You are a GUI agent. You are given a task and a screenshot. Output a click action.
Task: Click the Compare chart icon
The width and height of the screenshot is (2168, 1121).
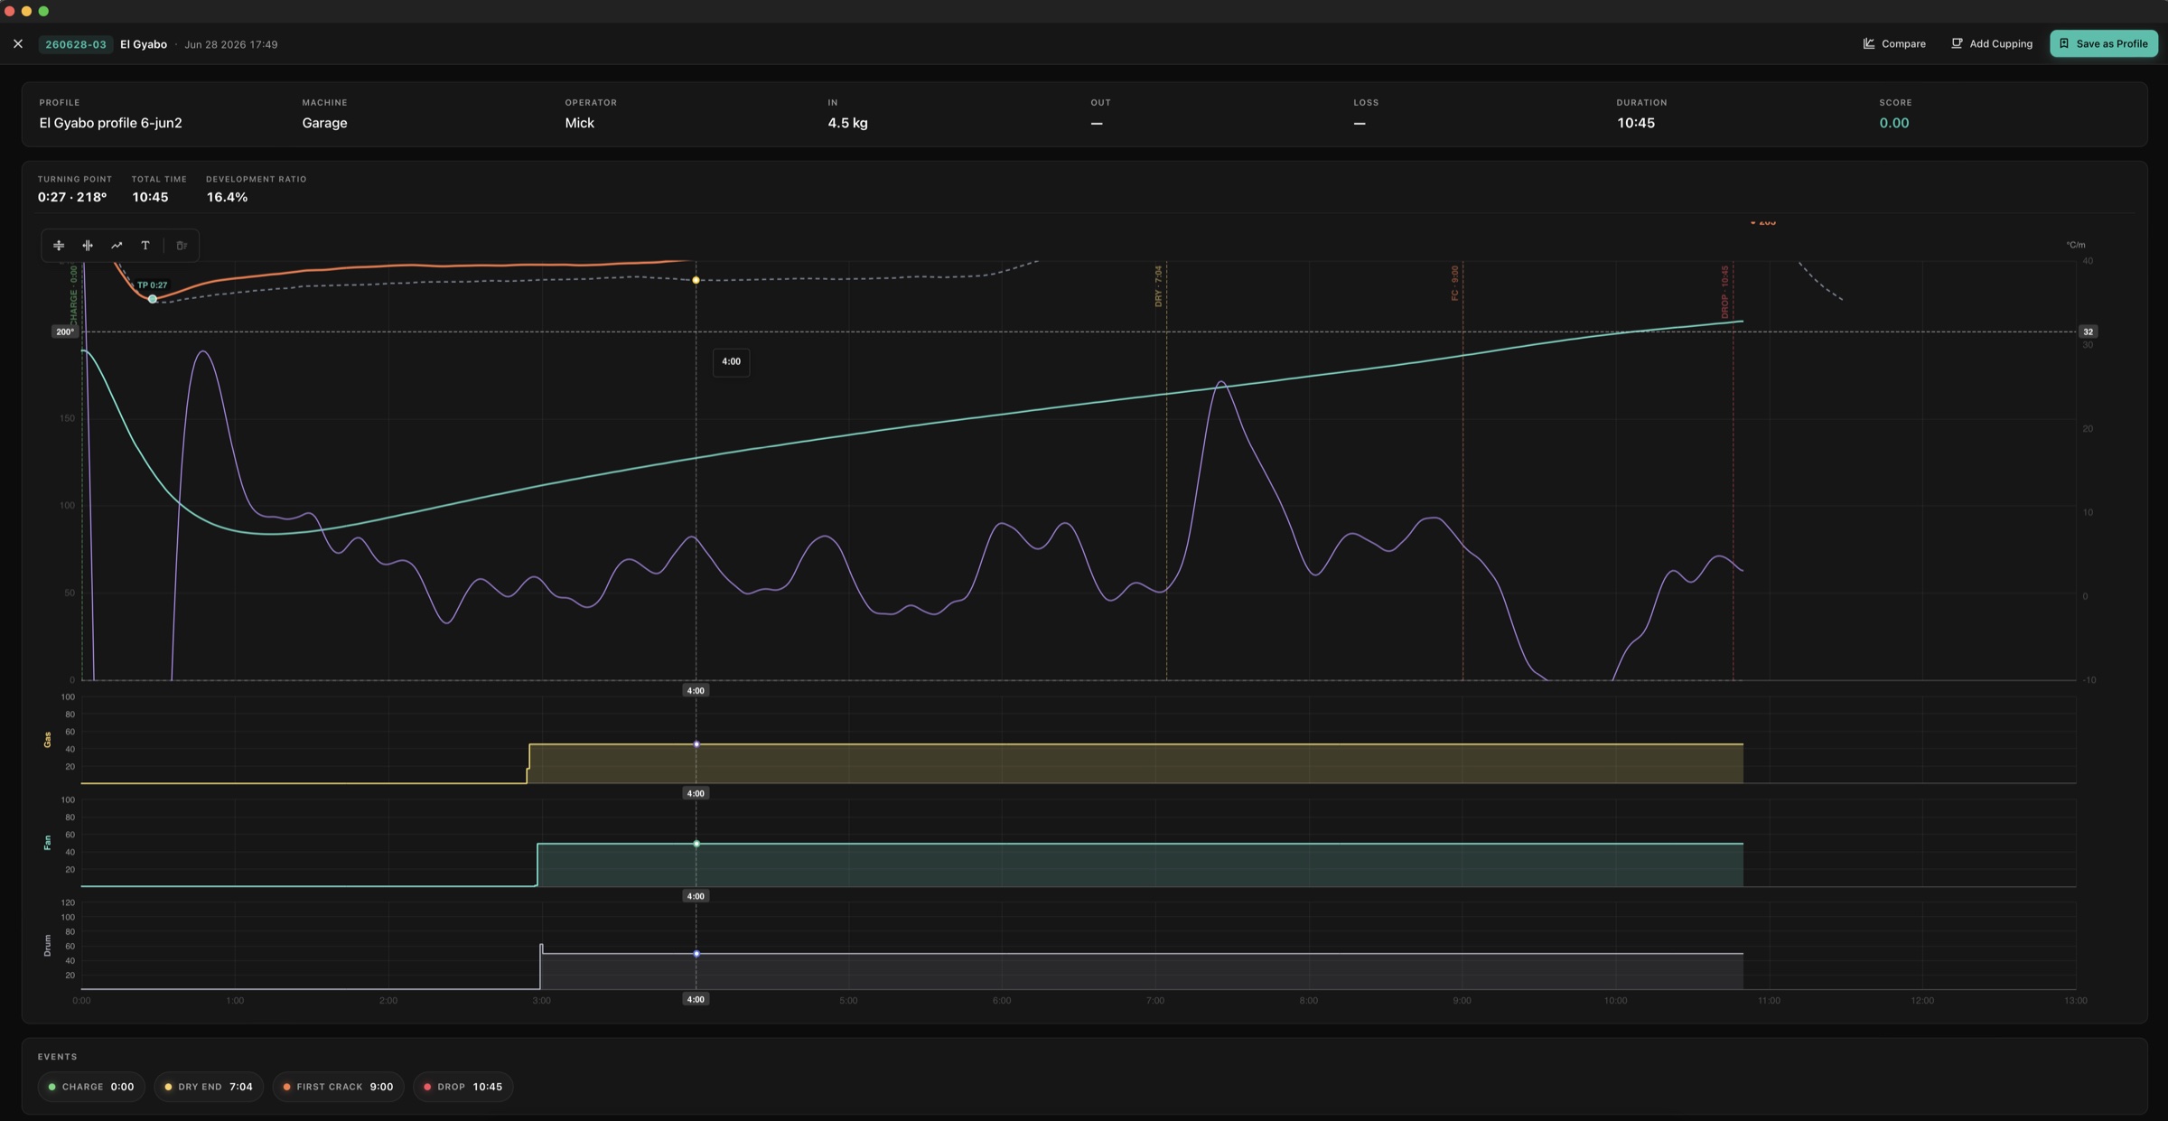point(1869,43)
